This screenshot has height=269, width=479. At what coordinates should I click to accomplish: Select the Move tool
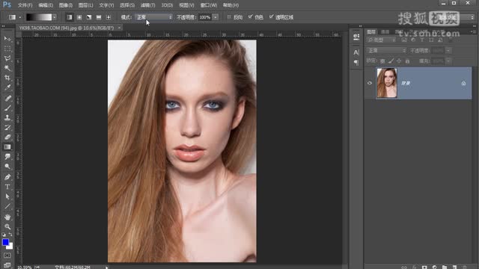click(7, 39)
